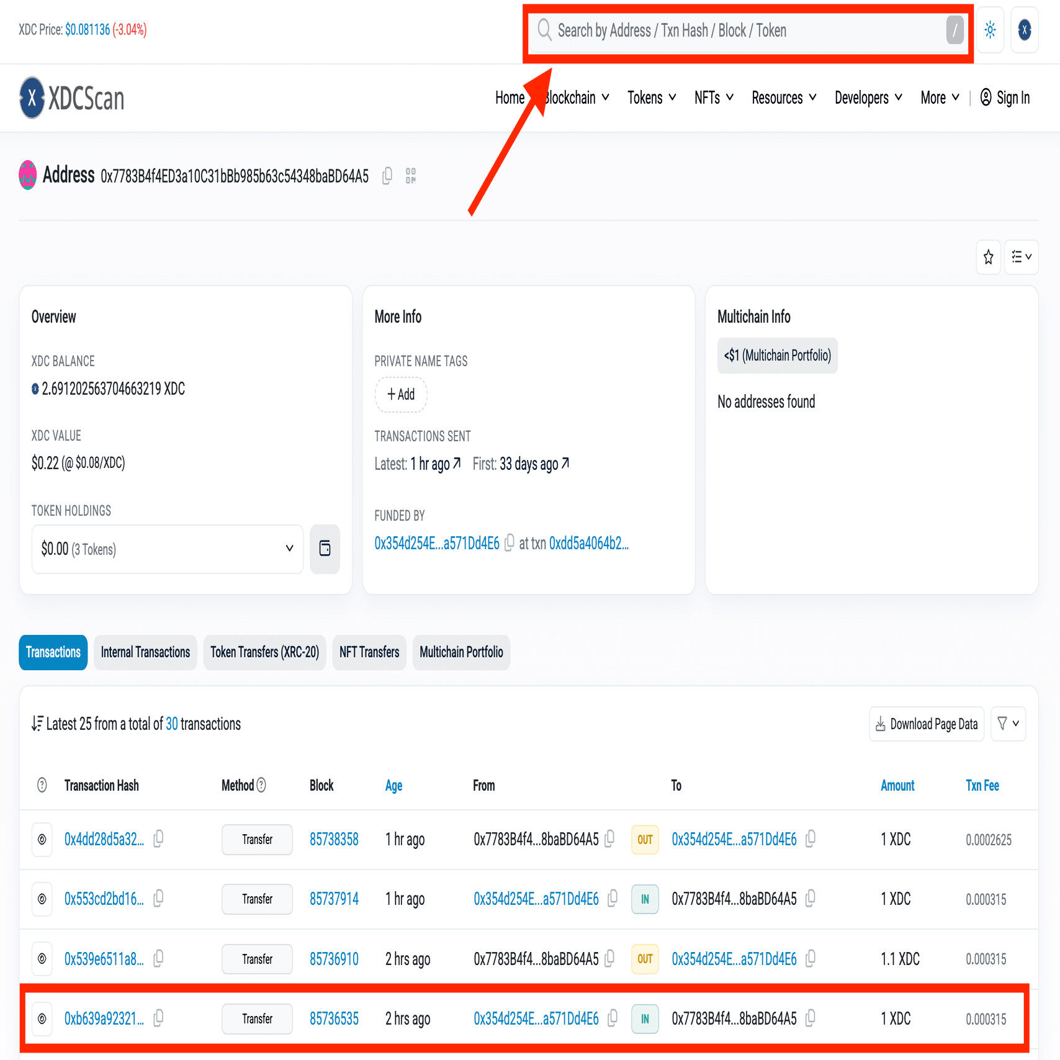Open the watchlist options icon beside the star
Image resolution: width=1060 pixels, height=1060 pixels.
coord(1021,257)
